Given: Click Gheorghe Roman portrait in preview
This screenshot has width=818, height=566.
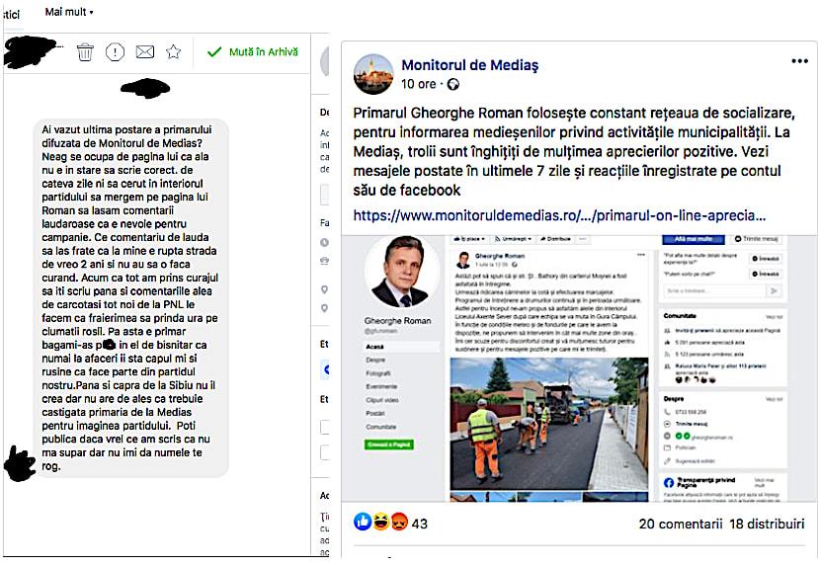Looking at the screenshot, I should (403, 273).
